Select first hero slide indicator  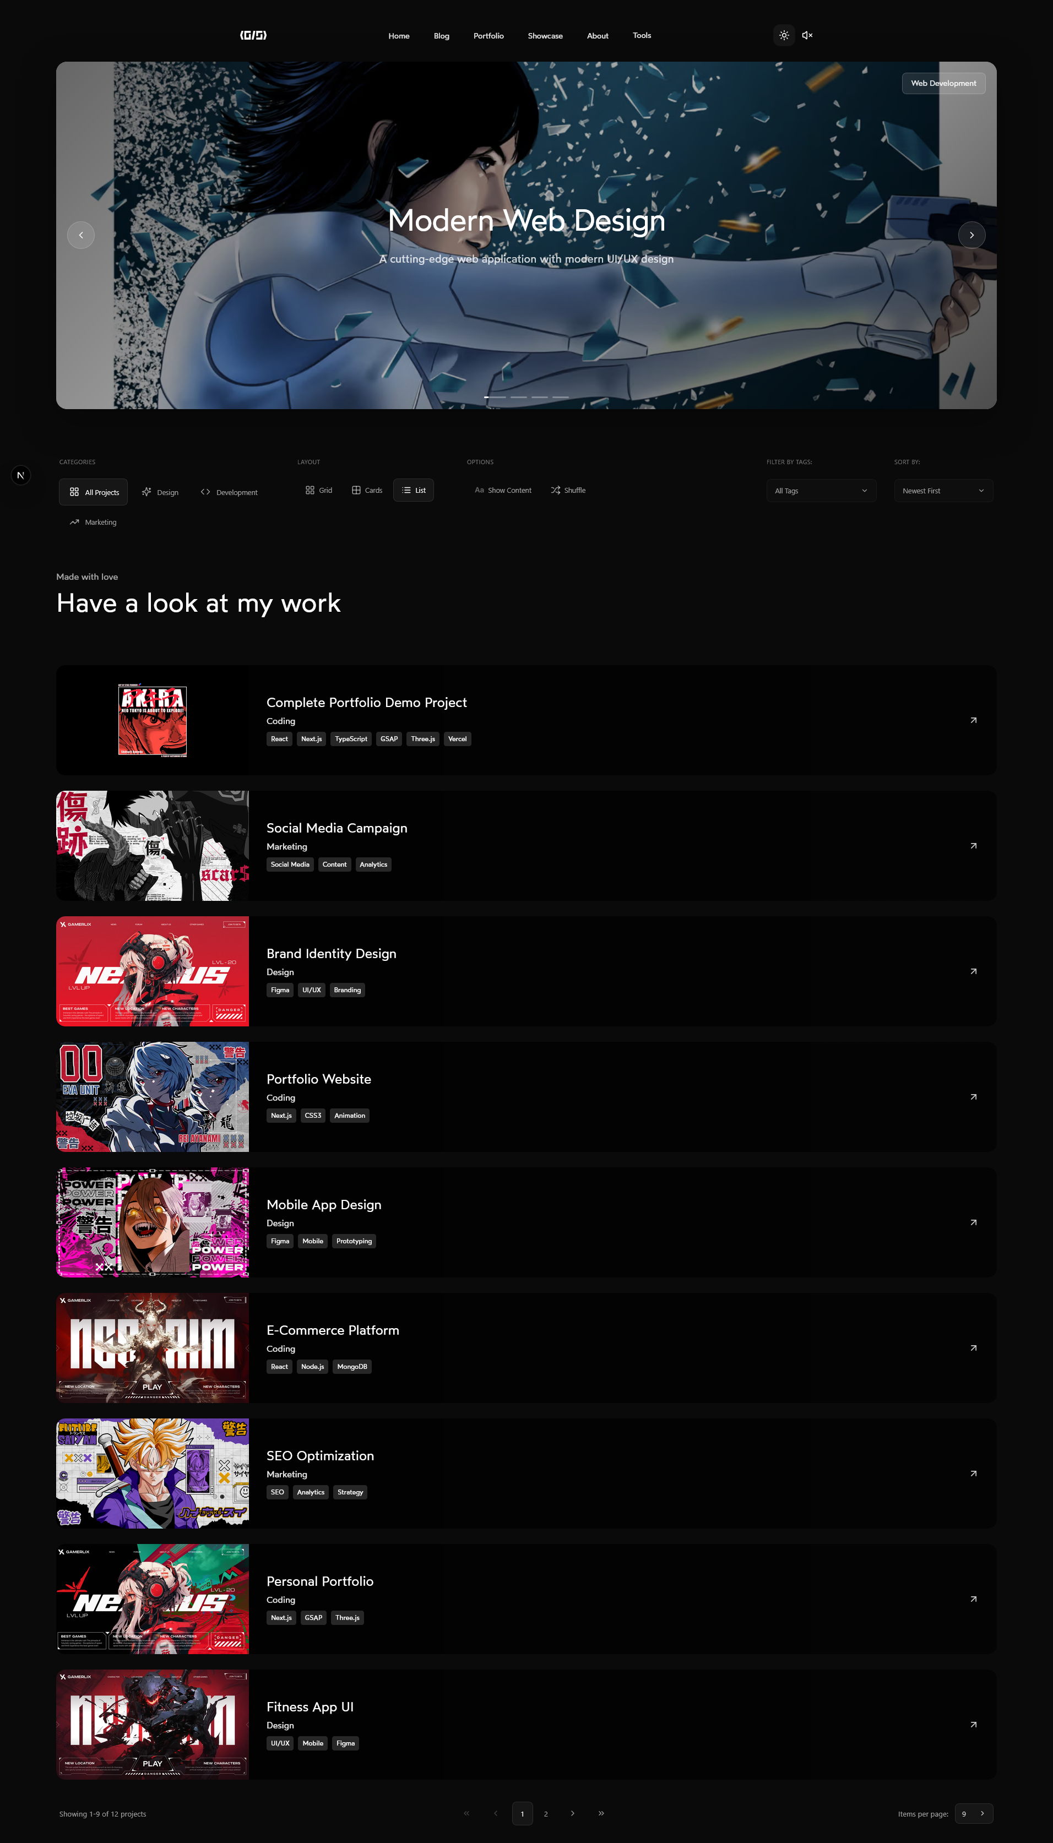(x=495, y=397)
